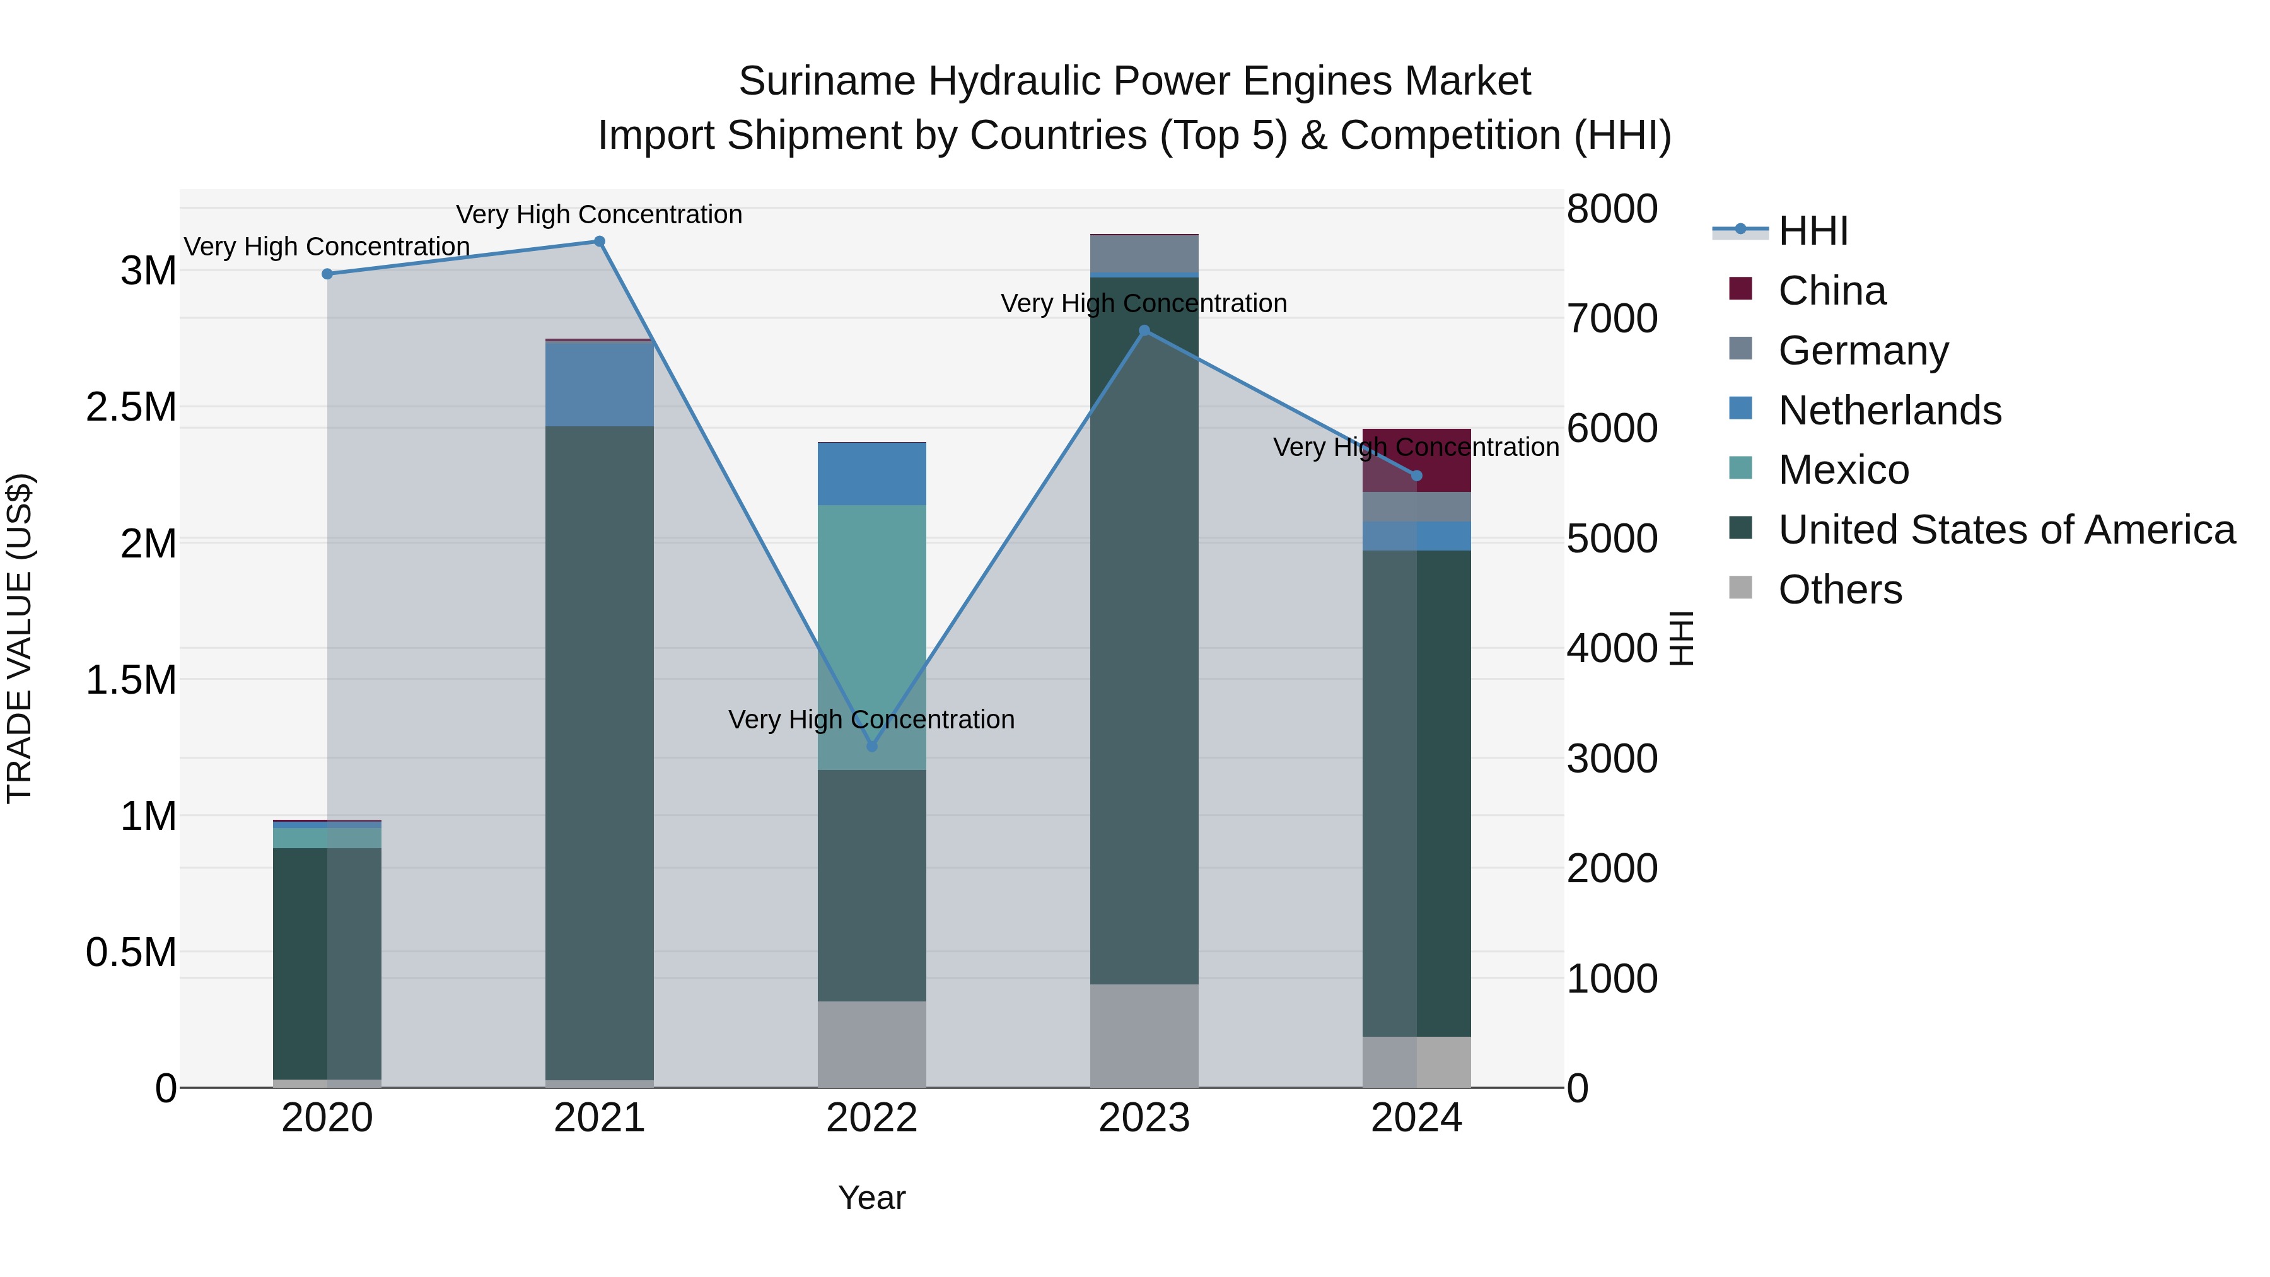Screen dimensions: 2270x1277
Task: Click the 5000 tick on HHI axis
Action: point(1612,539)
